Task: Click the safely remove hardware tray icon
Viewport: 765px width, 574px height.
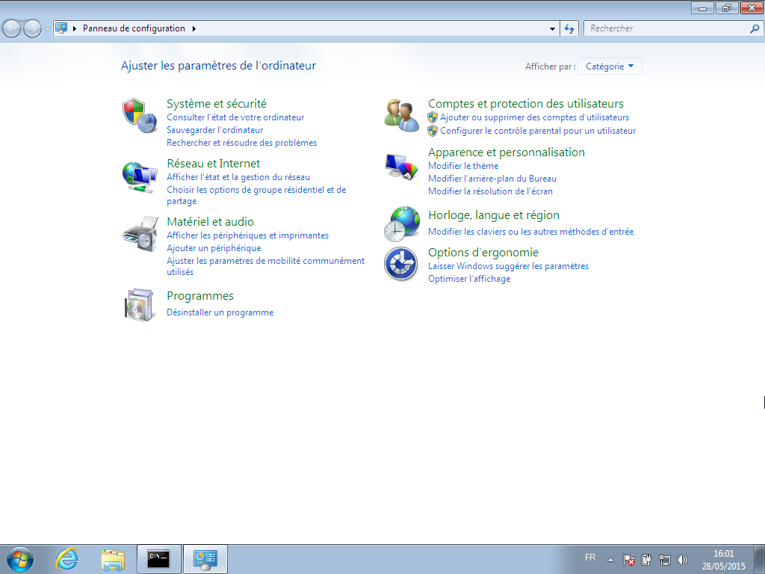Action: click(646, 560)
